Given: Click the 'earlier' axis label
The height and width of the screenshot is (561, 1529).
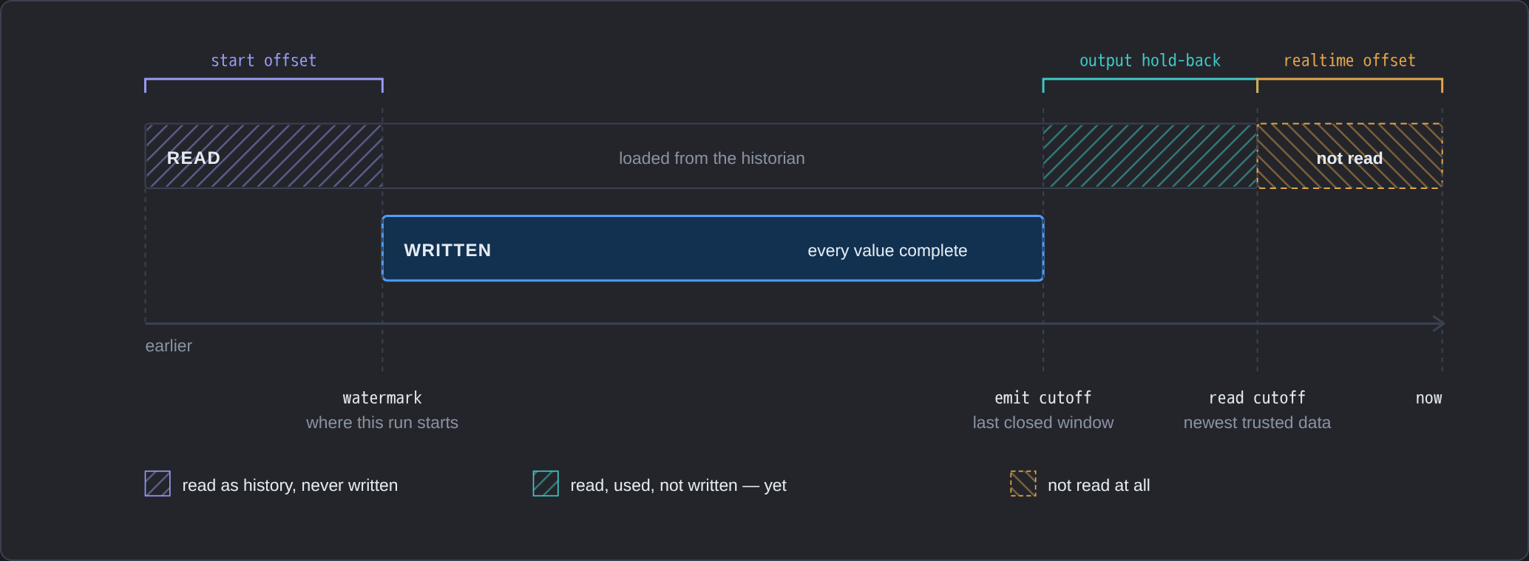Looking at the screenshot, I should [x=169, y=345].
